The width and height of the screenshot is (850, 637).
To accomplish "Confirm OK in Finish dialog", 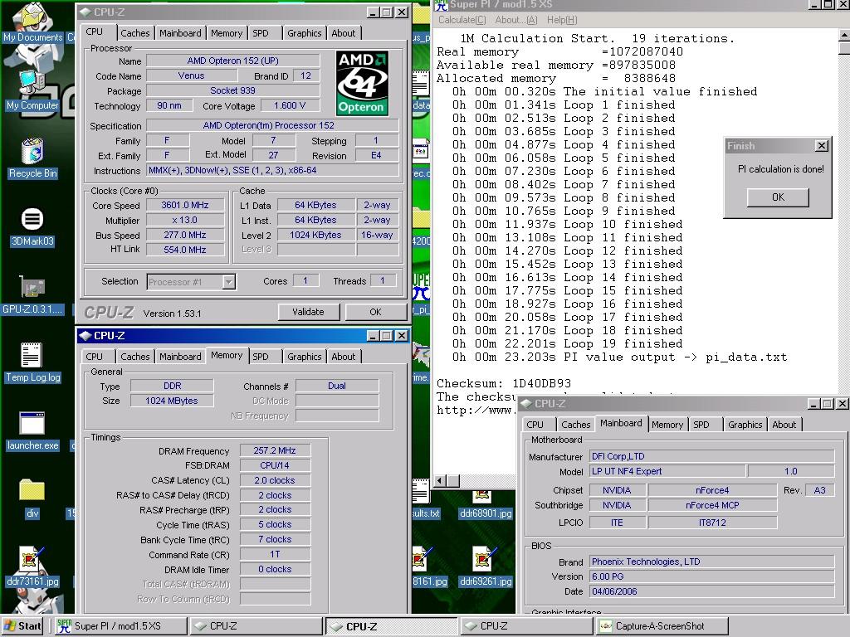I will tap(778, 197).
